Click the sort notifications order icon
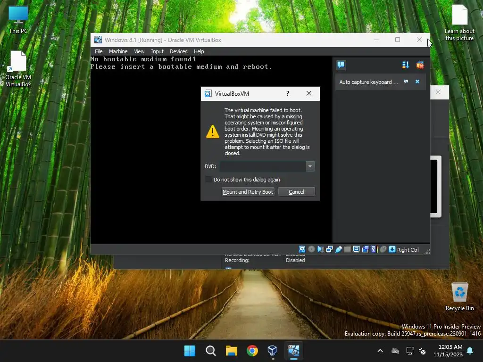483x362 pixels. [x=405, y=65]
